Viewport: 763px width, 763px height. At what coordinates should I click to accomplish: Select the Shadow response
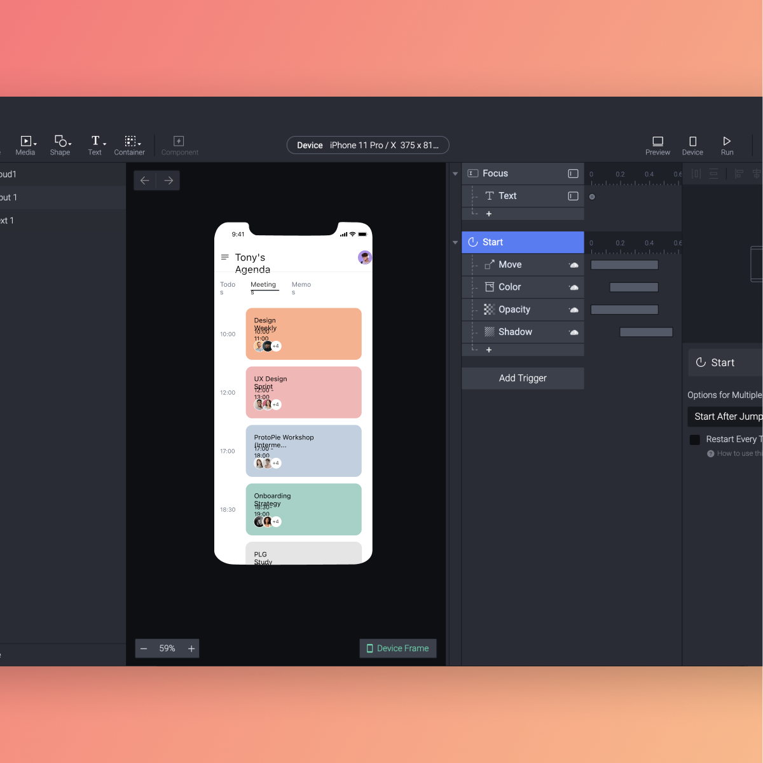click(523, 332)
